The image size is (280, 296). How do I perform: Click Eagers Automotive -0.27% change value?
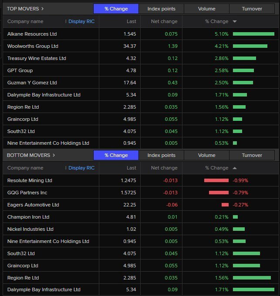point(240,205)
